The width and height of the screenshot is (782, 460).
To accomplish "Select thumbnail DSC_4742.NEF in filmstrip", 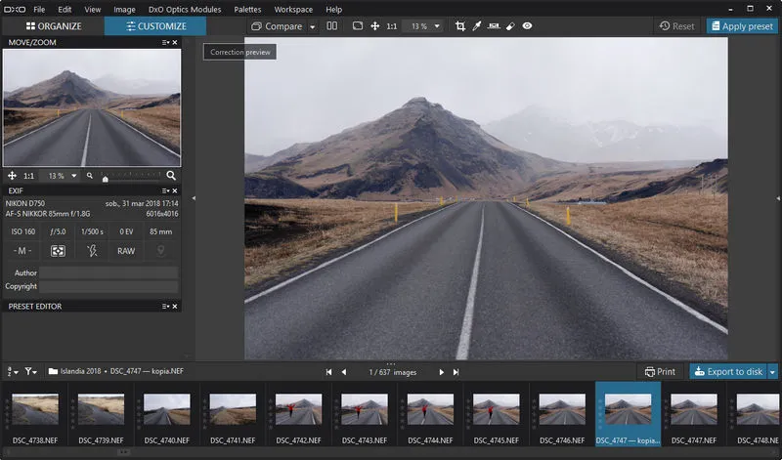I will click(298, 408).
